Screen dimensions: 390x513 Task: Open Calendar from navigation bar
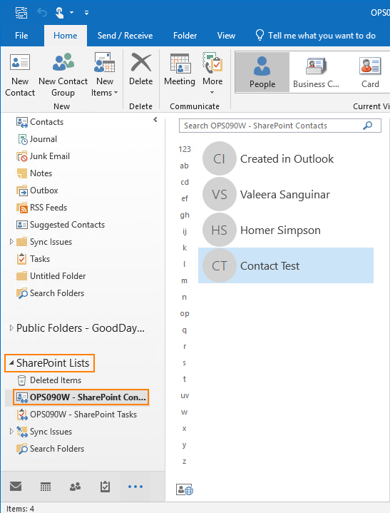(x=46, y=487)
